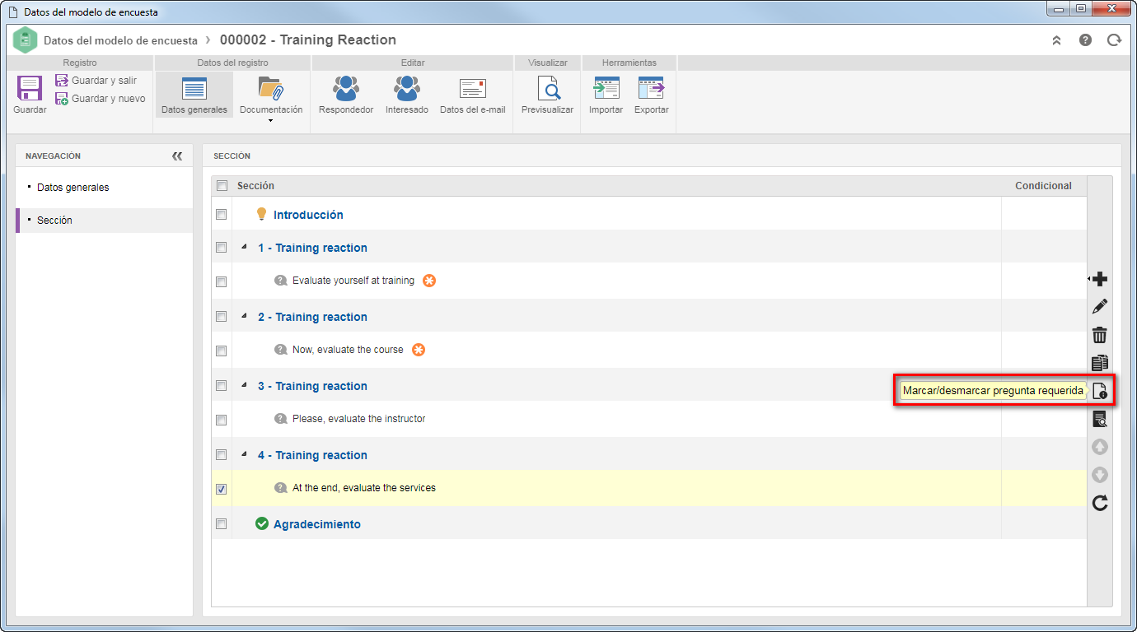Click the side toolbar refresh icon
The image size is (1137, 632).
(1099, 503)
